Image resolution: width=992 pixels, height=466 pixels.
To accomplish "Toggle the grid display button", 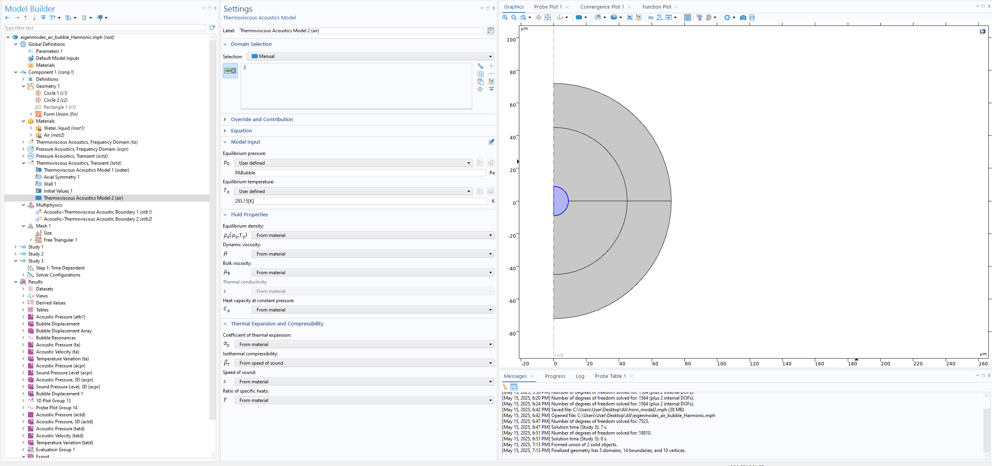I will pyautogui.click(x=687, y=17).
